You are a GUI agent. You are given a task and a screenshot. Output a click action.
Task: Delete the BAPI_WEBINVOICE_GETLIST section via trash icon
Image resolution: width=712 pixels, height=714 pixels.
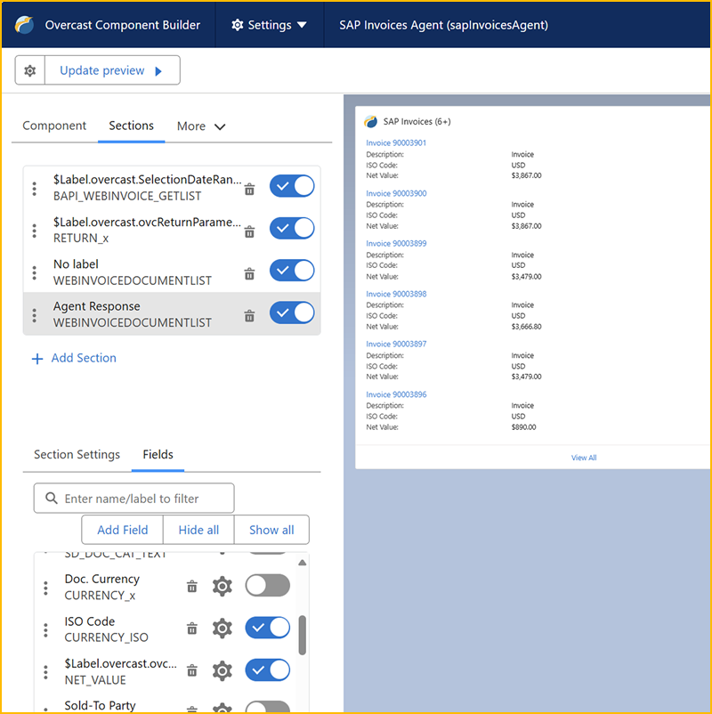(250, 189)
